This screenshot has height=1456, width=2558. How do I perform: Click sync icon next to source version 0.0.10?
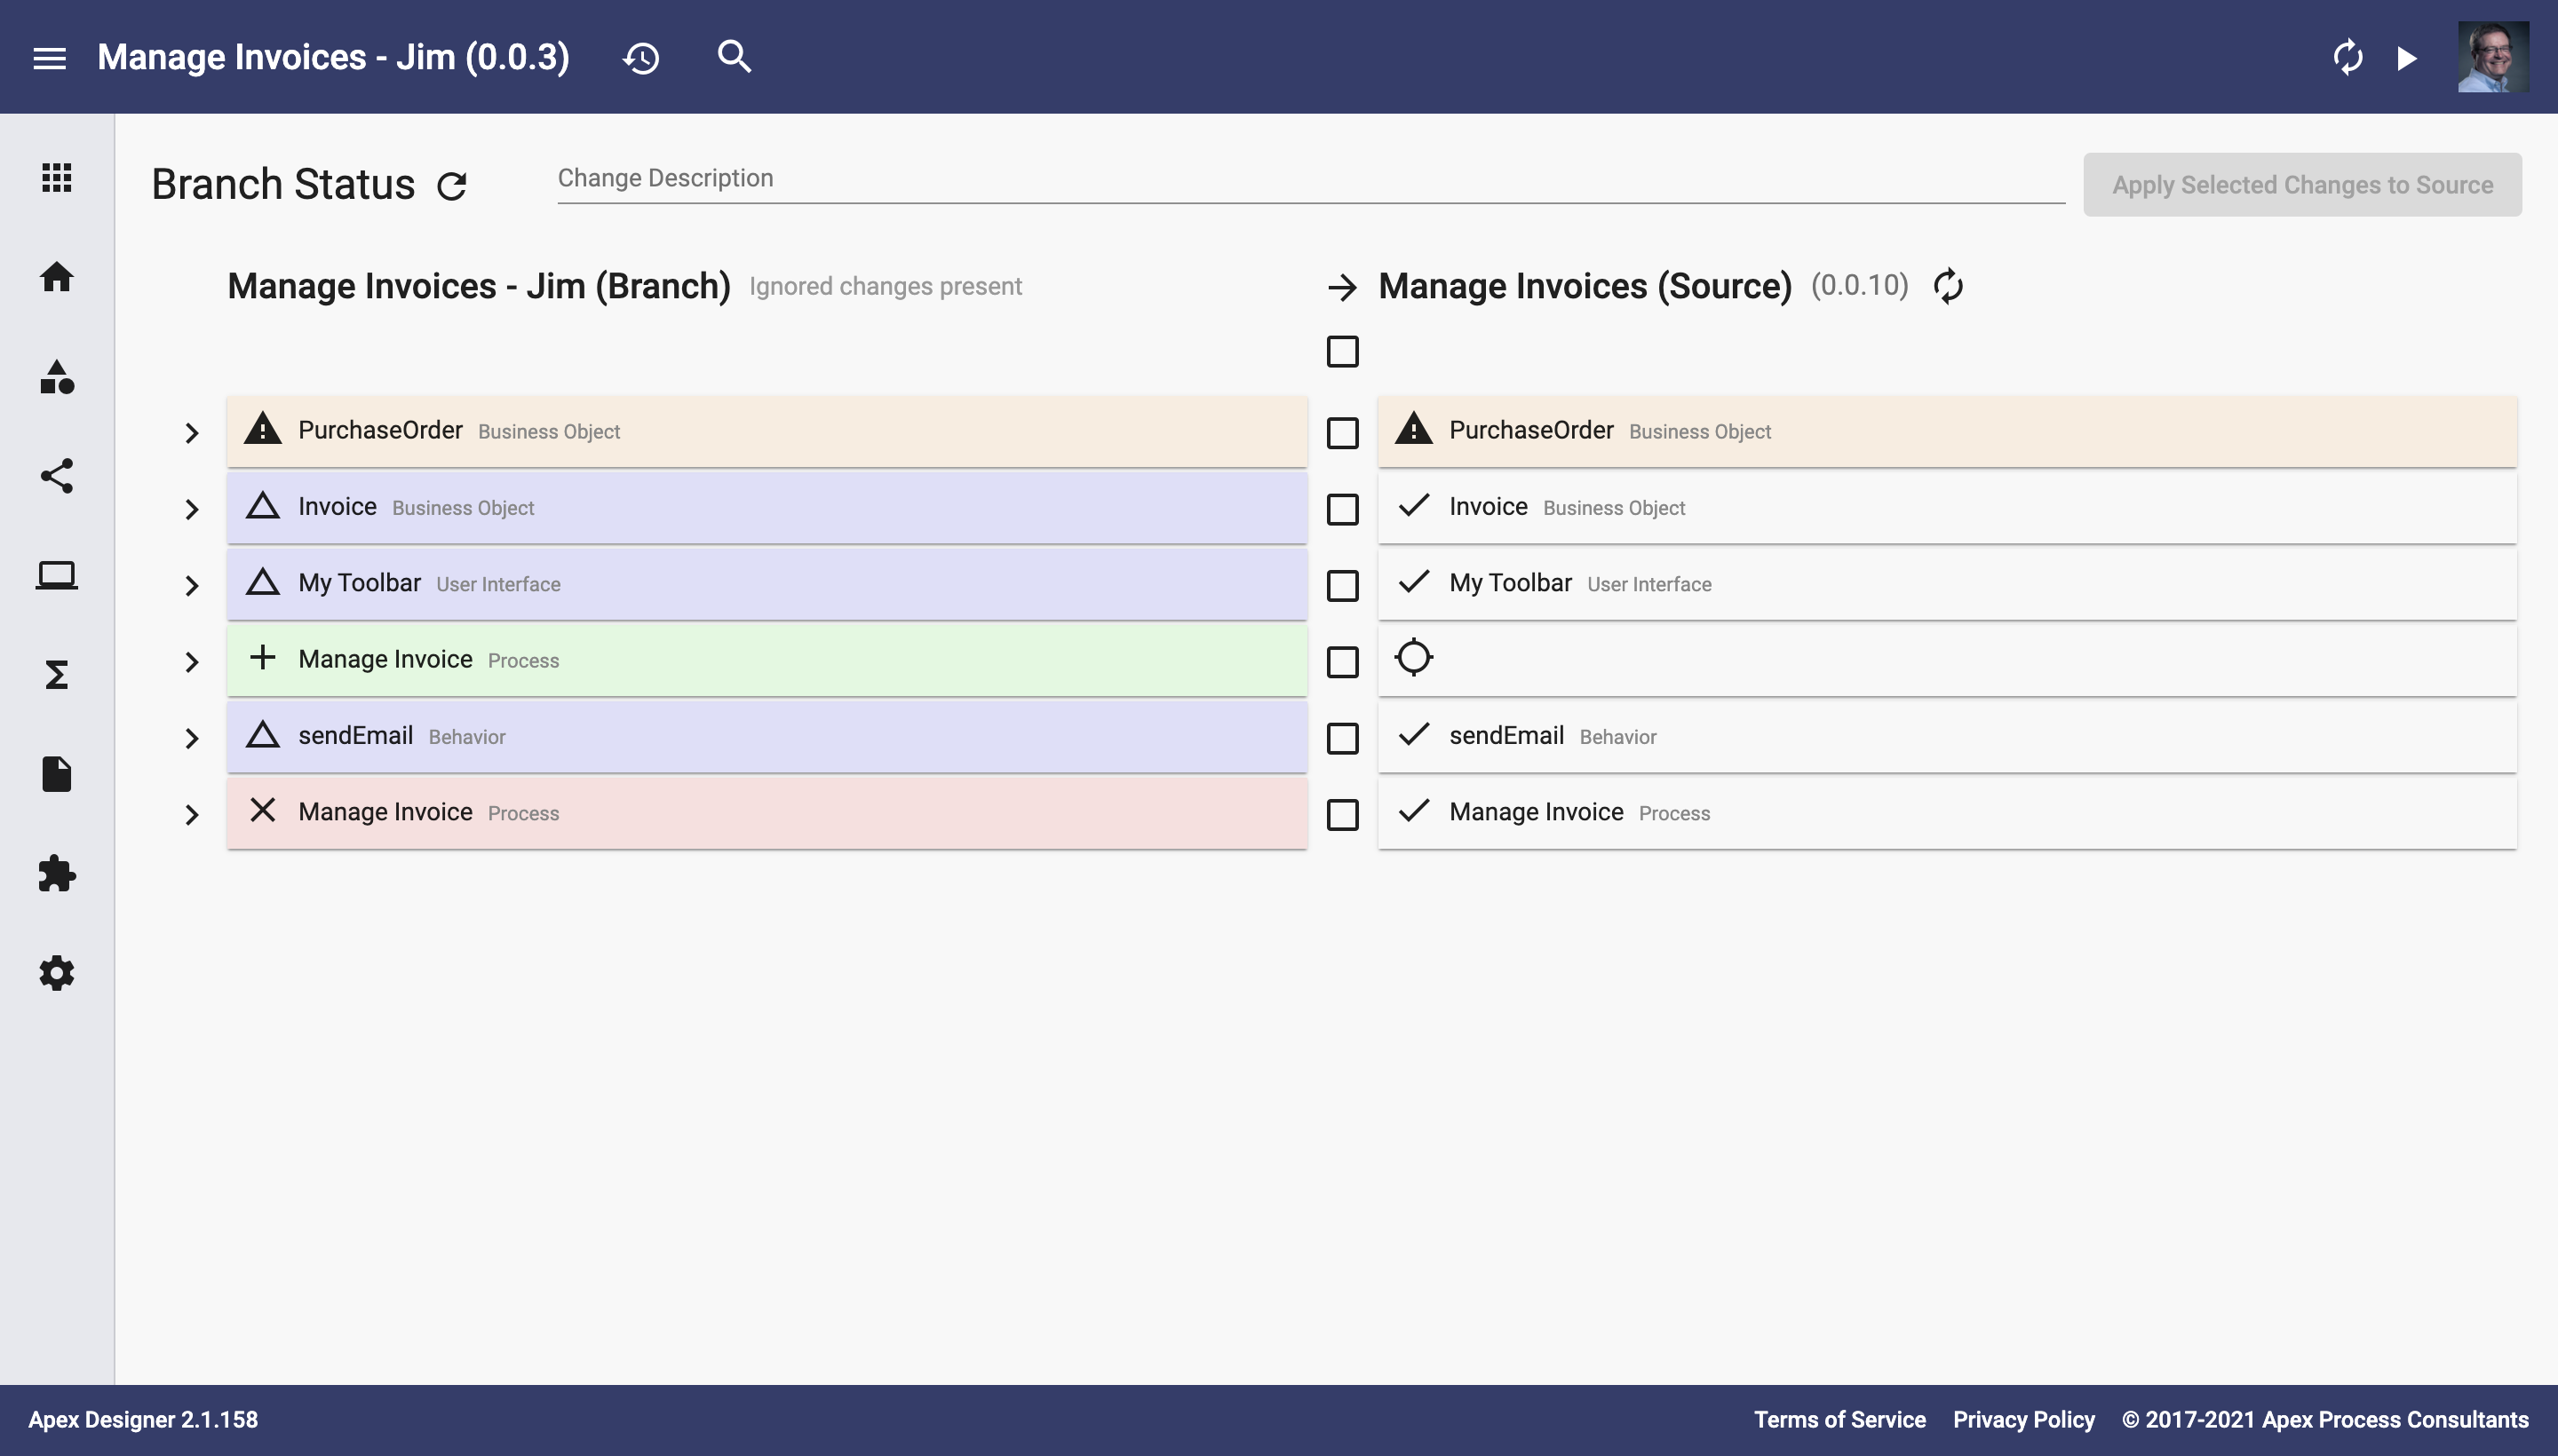click(x=1948, y=286)
